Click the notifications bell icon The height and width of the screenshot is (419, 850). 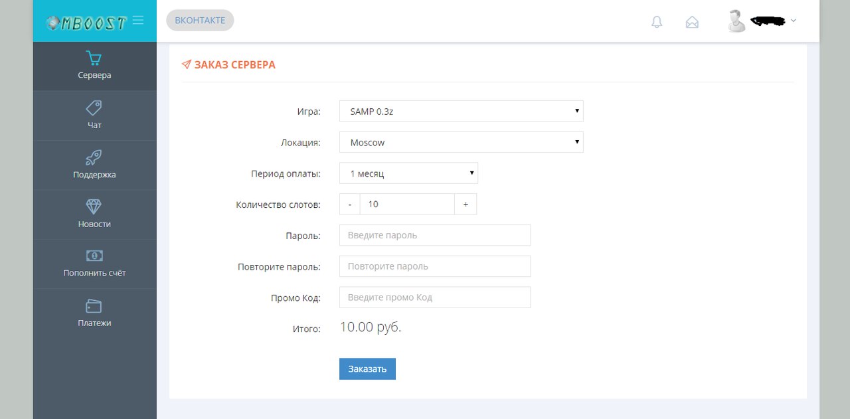[657, 22]
